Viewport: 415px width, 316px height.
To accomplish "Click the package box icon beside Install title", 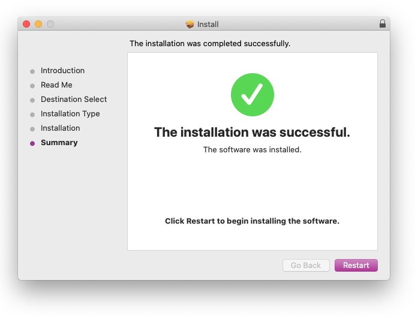I will tap(190, 25).
